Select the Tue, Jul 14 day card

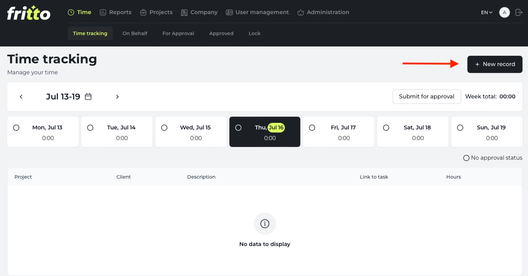pos(117,132)
